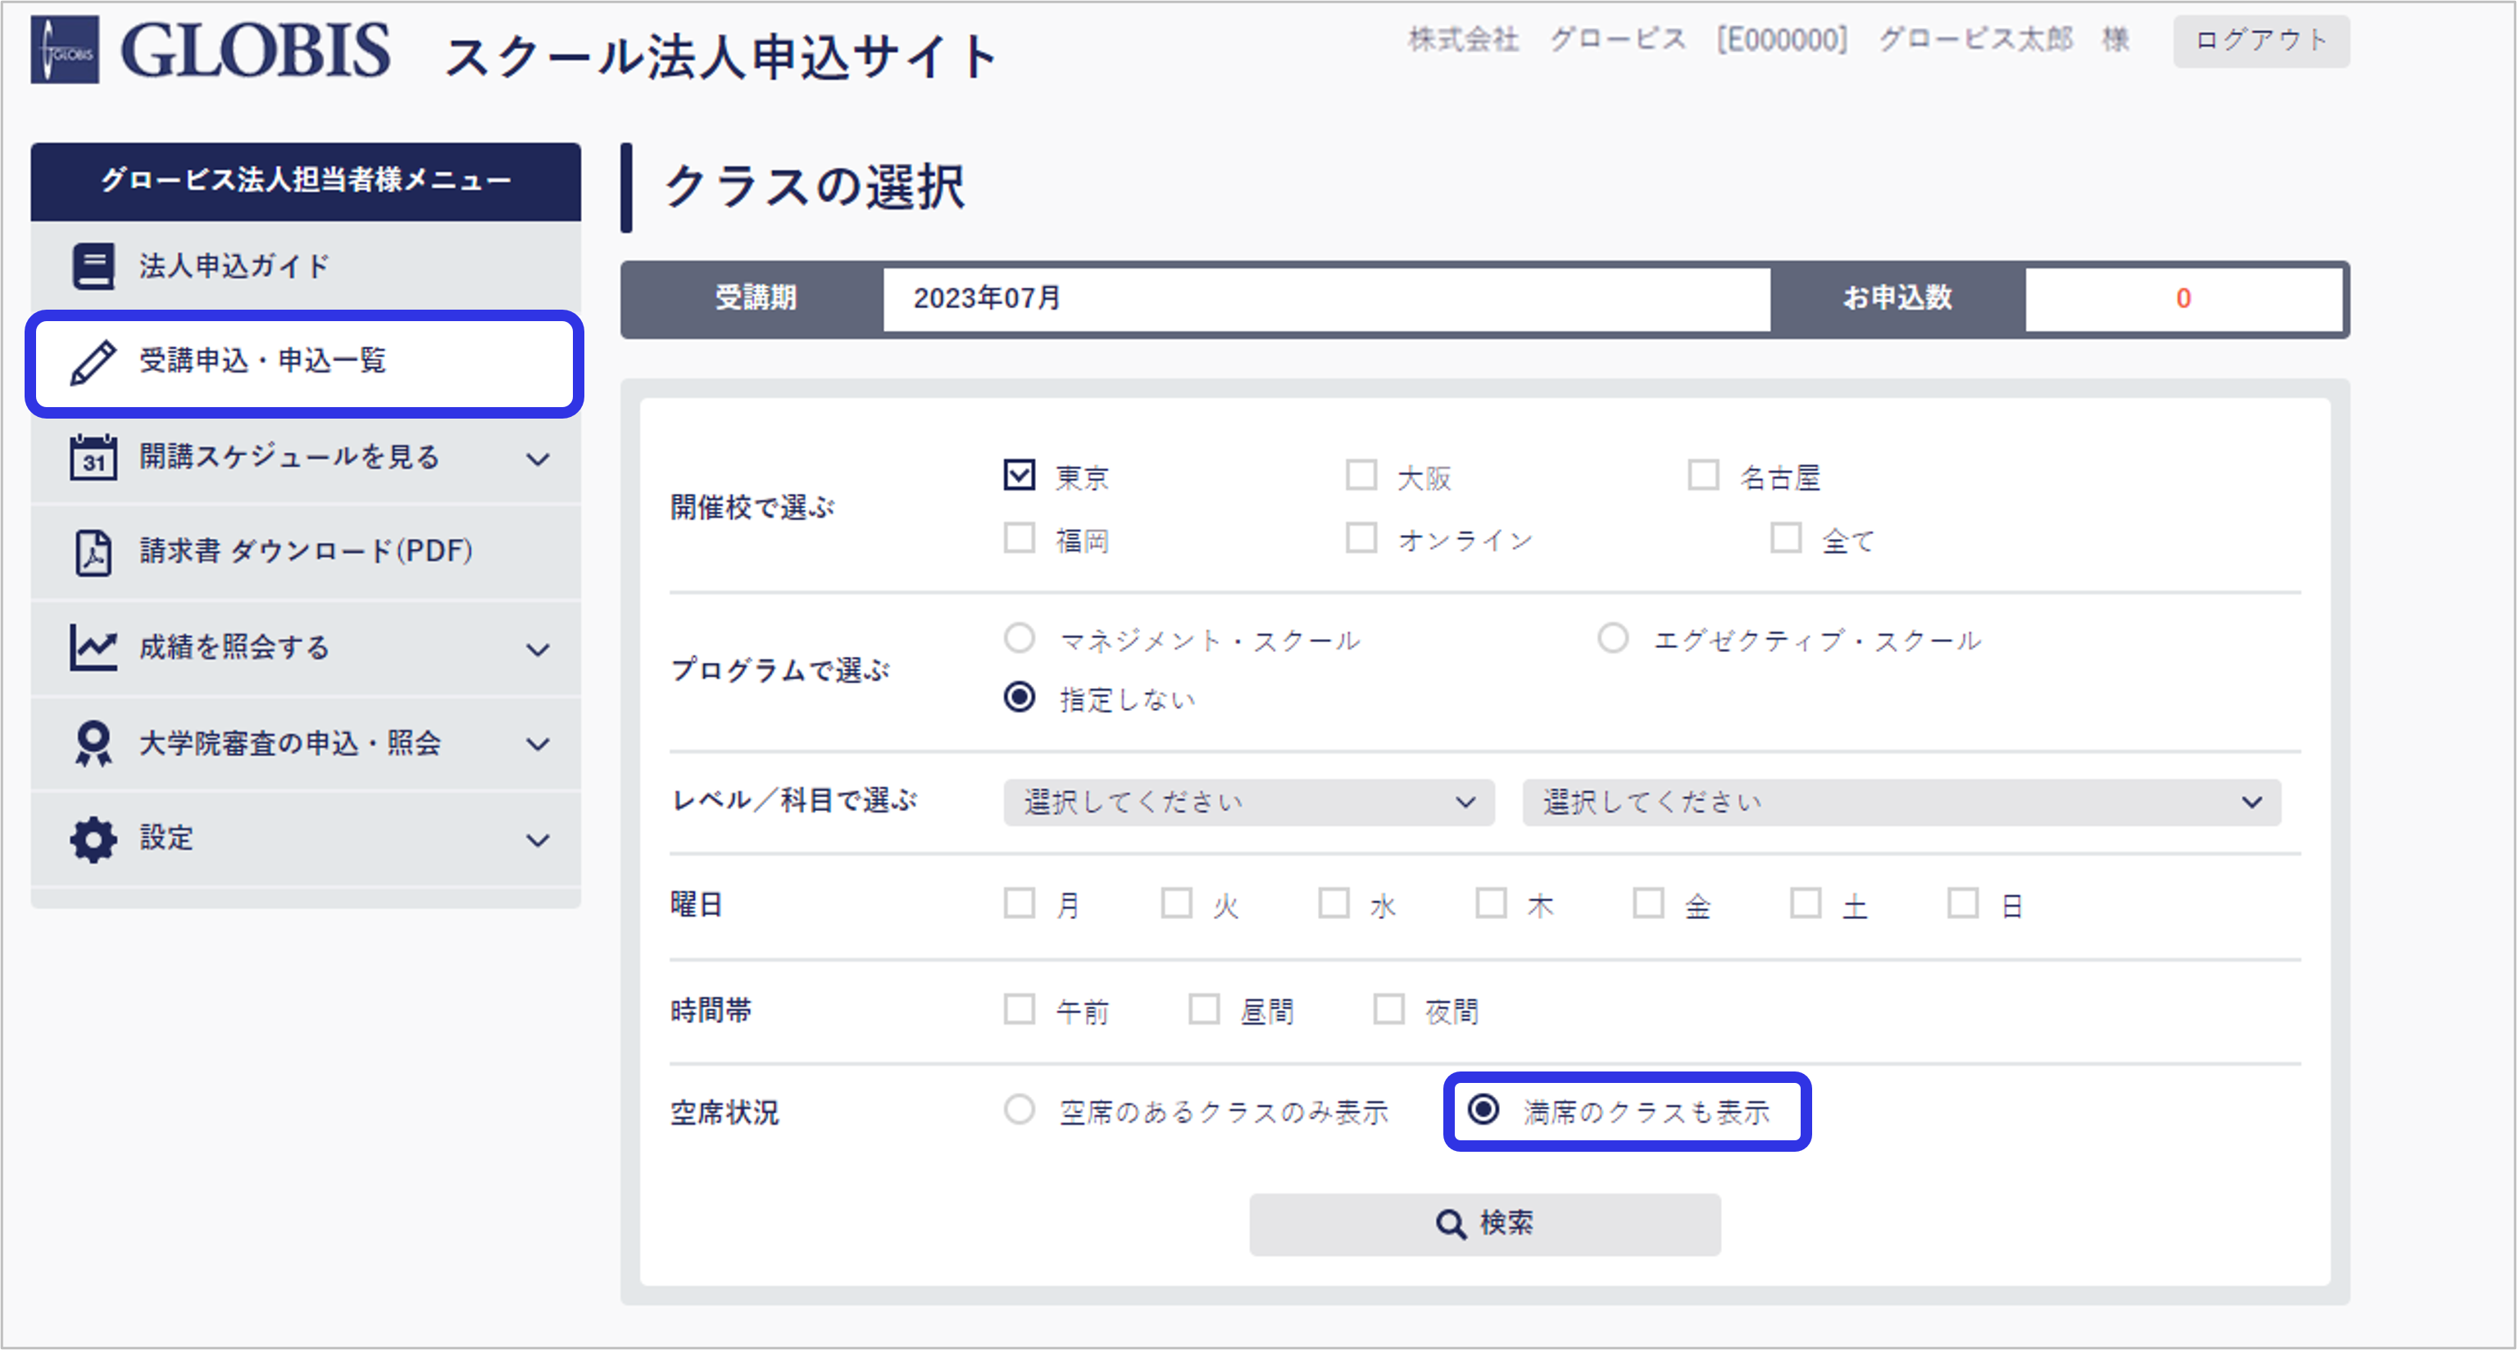Click the 法人申込ガイド book icon
The image size is (2517, 1350).
[93, 265]
